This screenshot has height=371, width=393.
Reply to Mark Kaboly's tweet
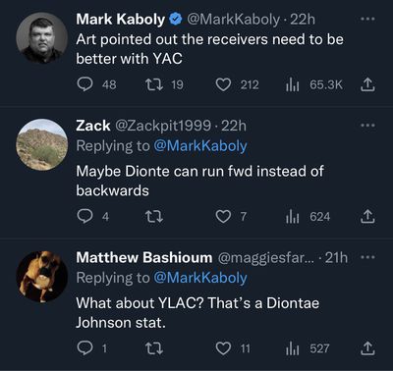click(x=84, y=84)
